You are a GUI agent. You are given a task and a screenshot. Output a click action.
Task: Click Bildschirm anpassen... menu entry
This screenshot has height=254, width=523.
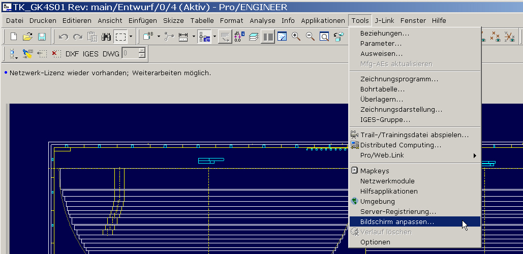(x=415, y=221)
